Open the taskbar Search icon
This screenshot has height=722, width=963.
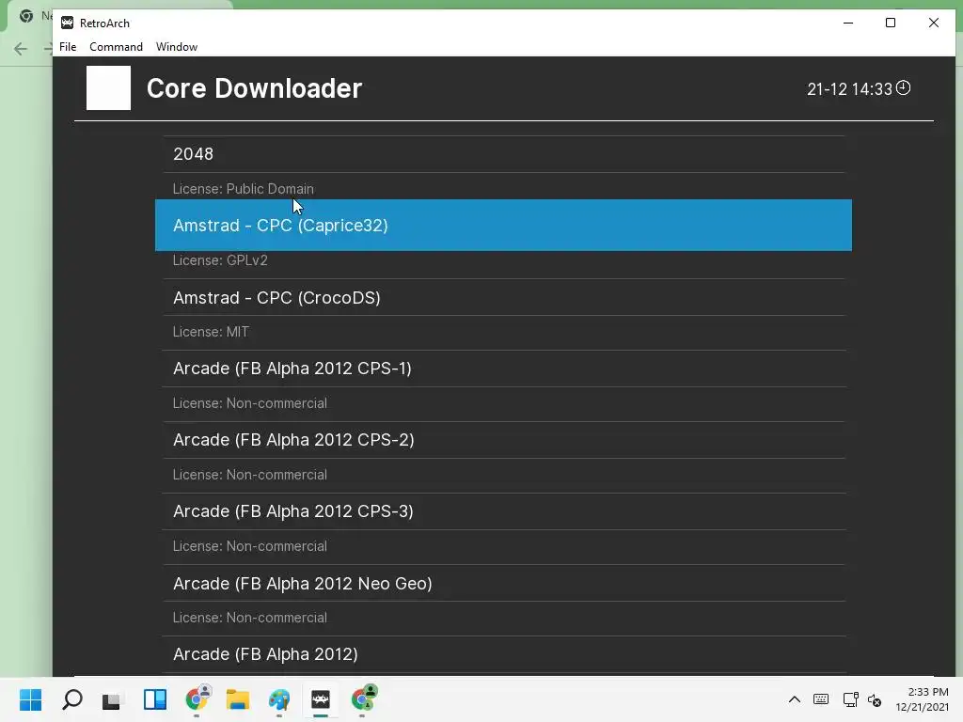coord(71,699)
